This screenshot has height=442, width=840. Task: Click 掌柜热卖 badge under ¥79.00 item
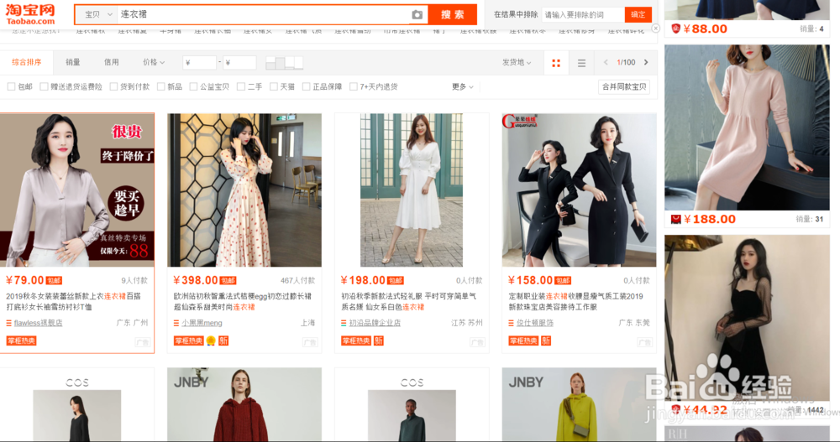[22, 341]
